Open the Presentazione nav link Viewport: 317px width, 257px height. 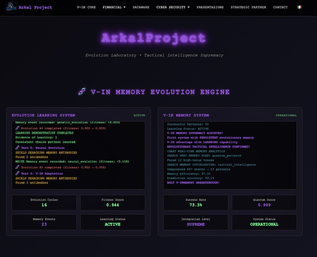pos(210,7)
